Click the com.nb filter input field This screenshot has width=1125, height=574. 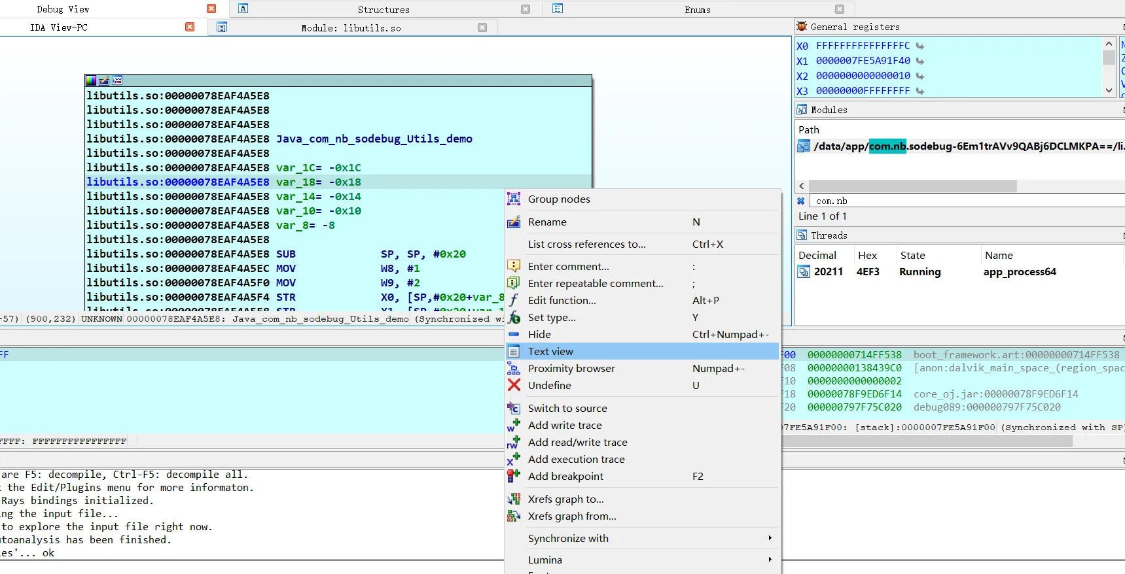(967, 201)
